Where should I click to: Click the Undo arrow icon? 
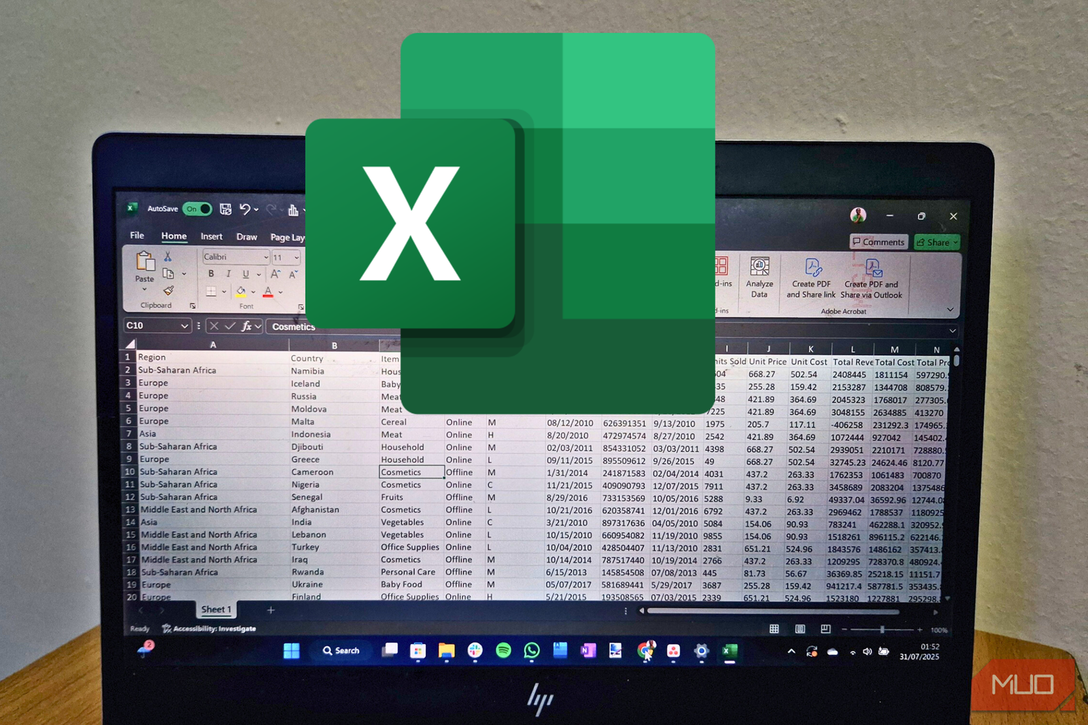[245, 209]
